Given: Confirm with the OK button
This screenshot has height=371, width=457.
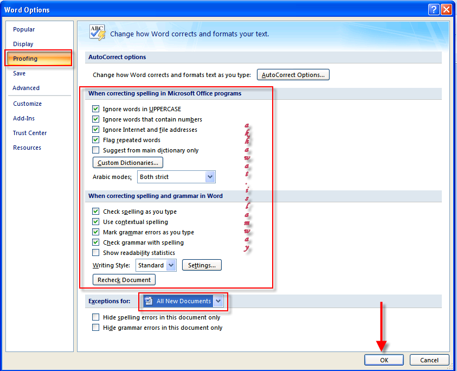Looking at the screenshot, I should (384, 360).
